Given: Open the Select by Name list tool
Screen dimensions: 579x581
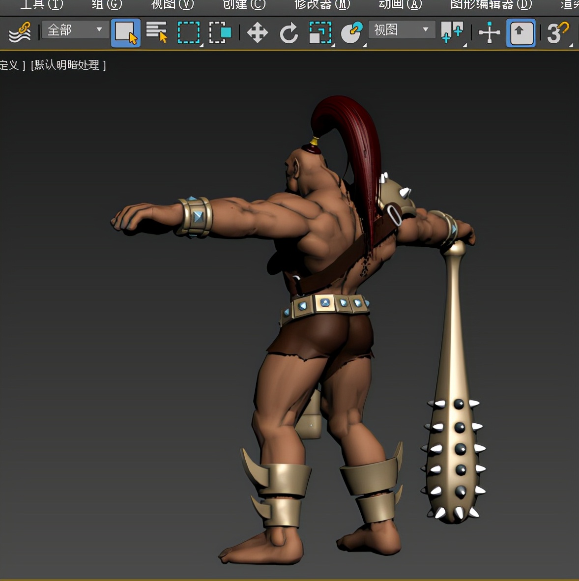Looking at the screenshot, I should click(157, 32).
